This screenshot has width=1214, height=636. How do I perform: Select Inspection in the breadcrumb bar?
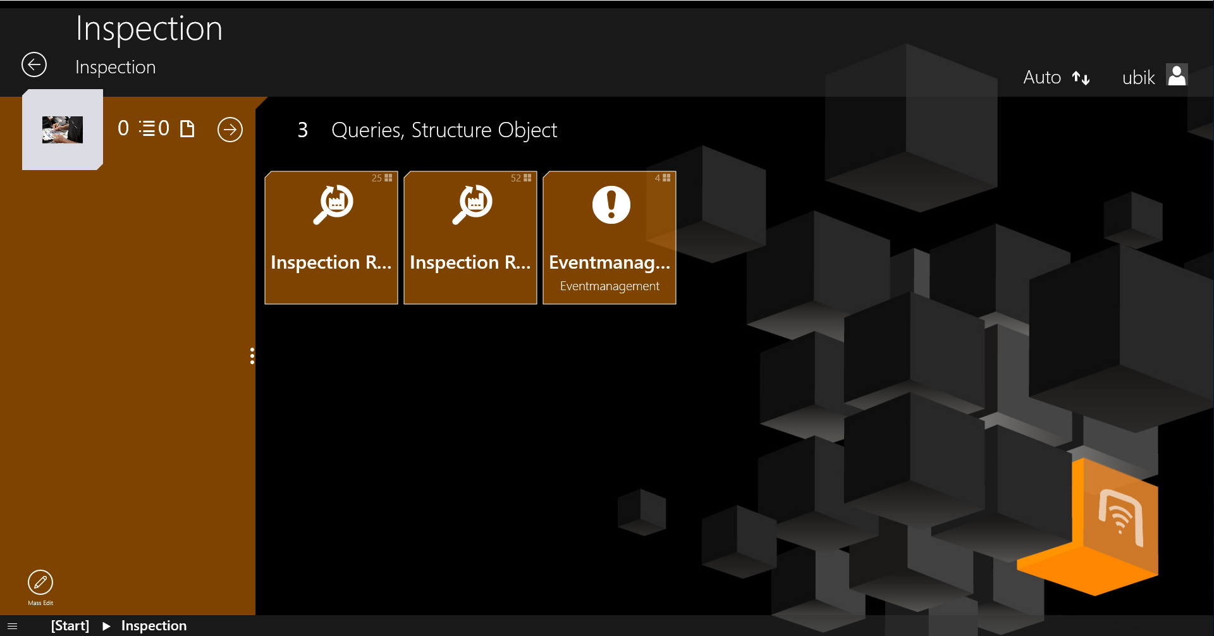154,626
